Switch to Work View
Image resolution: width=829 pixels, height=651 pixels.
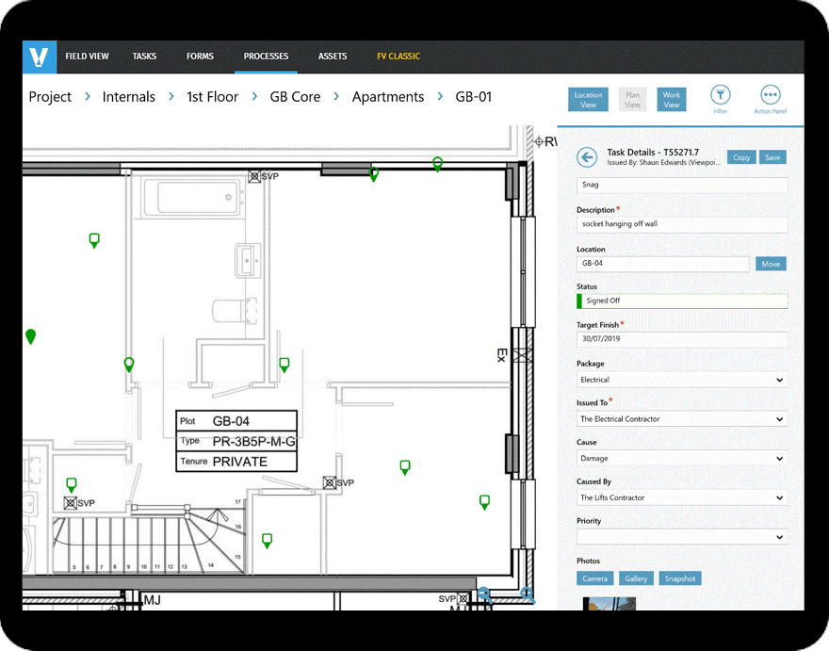[x=672, y=99]
